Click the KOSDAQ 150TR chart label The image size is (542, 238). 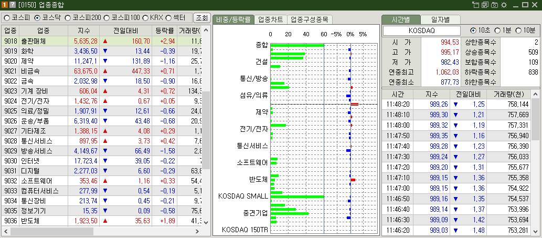245,230
